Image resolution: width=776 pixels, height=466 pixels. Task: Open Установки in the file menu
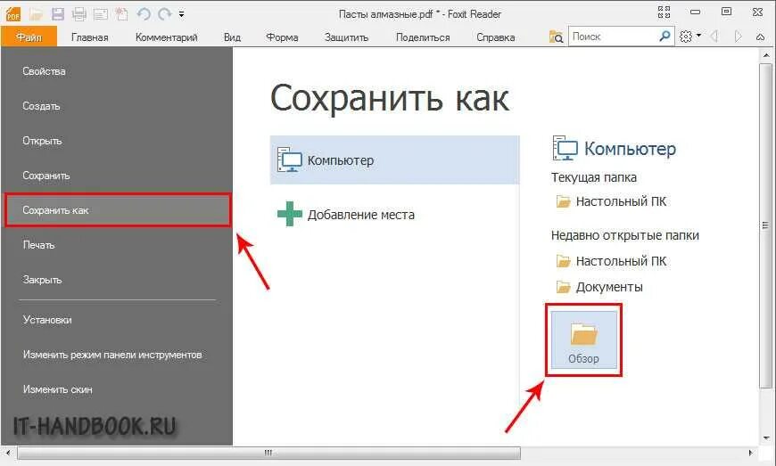117,320
